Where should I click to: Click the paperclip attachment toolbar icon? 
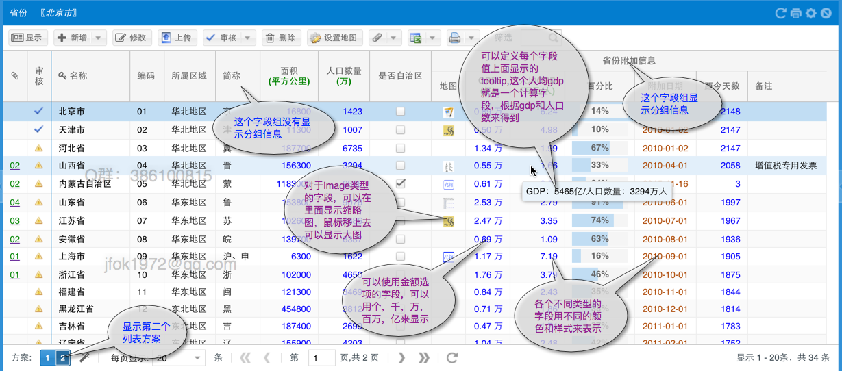tap(377, 38)
